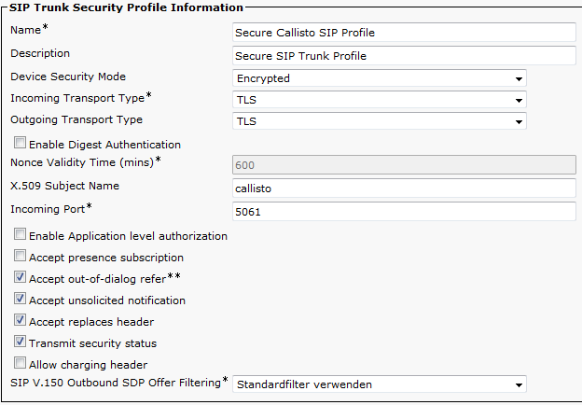Viewport: 582px width, 405px height.
Task: Uncheck Transmit security status
Action: [20, 342]
